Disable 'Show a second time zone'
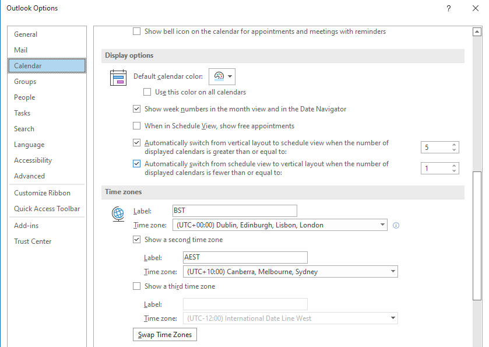The image size is (489, 347). tap(136, 239)
